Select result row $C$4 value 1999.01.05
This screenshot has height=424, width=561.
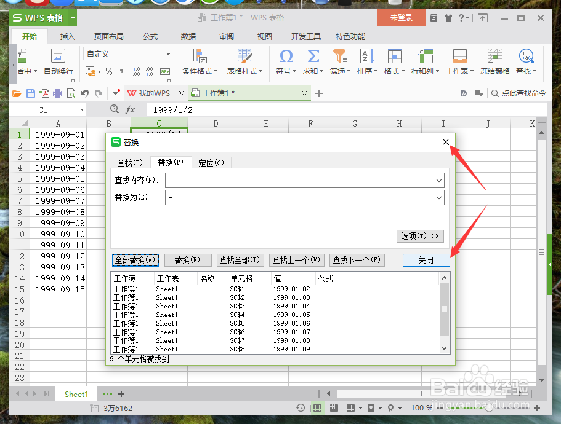pyautogui.click(x=275, y=315)
